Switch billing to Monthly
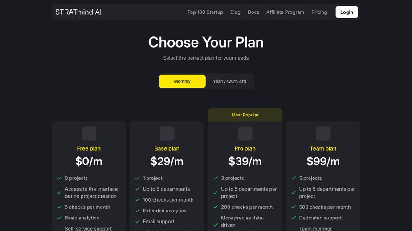This screenshot has width=412, height=231. tap(182, 81)
